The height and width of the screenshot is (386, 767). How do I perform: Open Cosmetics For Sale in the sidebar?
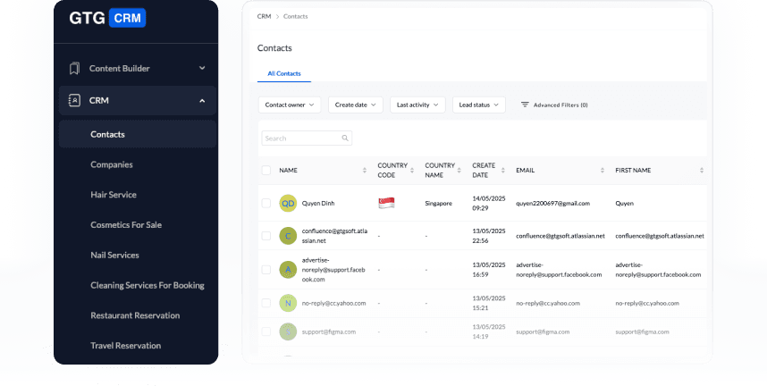tap(126, 225)
